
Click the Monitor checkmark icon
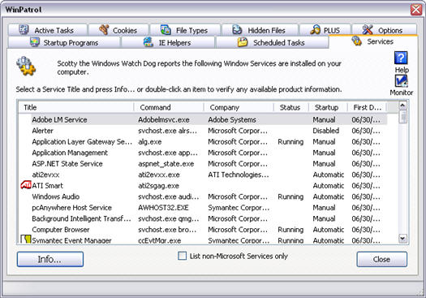[x=401, y=80]
